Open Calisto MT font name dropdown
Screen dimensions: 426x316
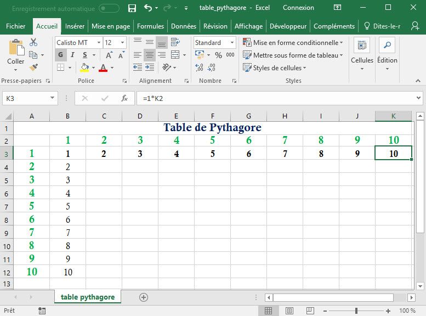99,42
